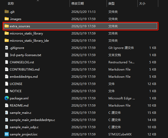This screenshot has height=138, width=168.
Task: Select the .images folder icon
Action: pos(7,19)
